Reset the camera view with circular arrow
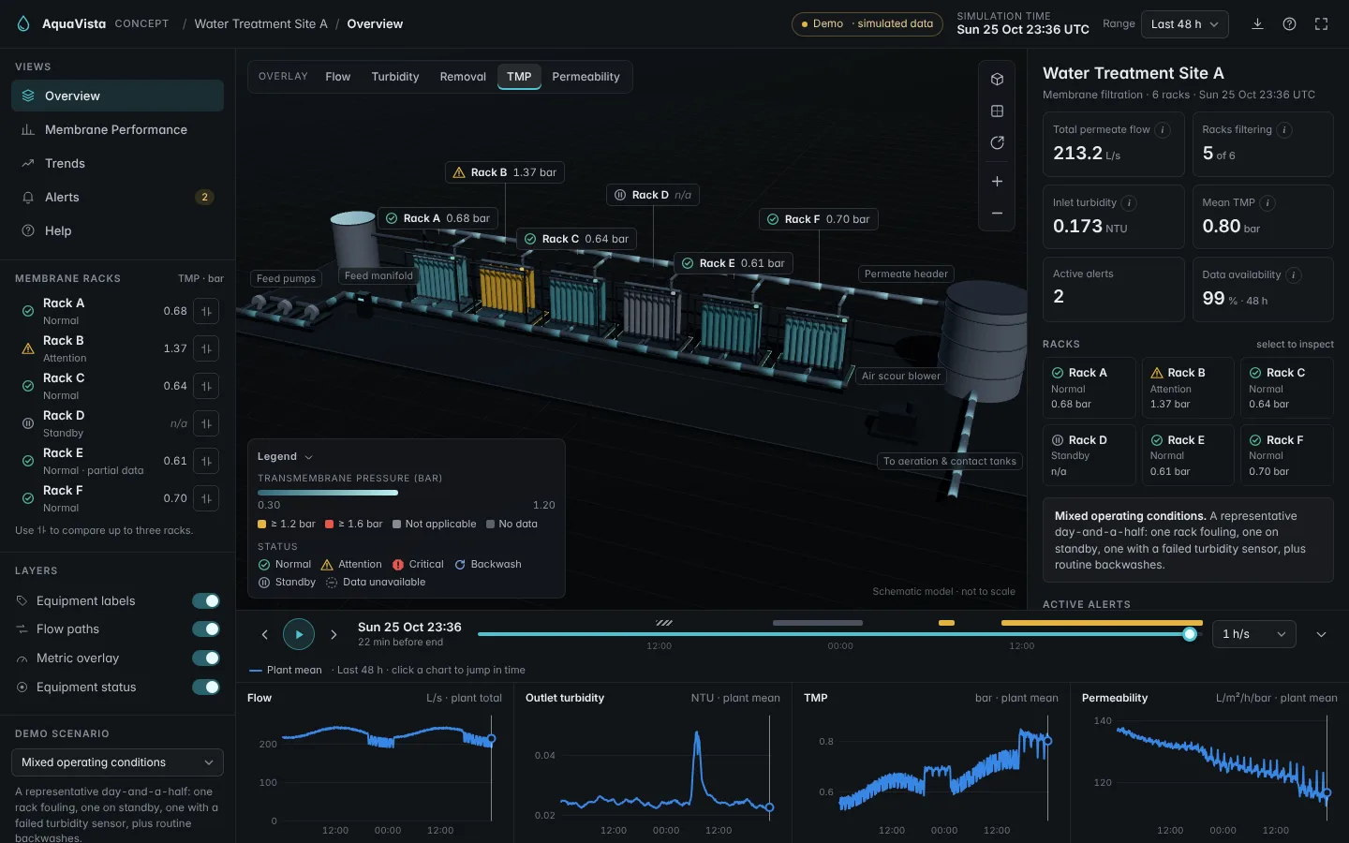This screenshot has width=1349, height=843. pyautogui.click(x=997, y=143)
